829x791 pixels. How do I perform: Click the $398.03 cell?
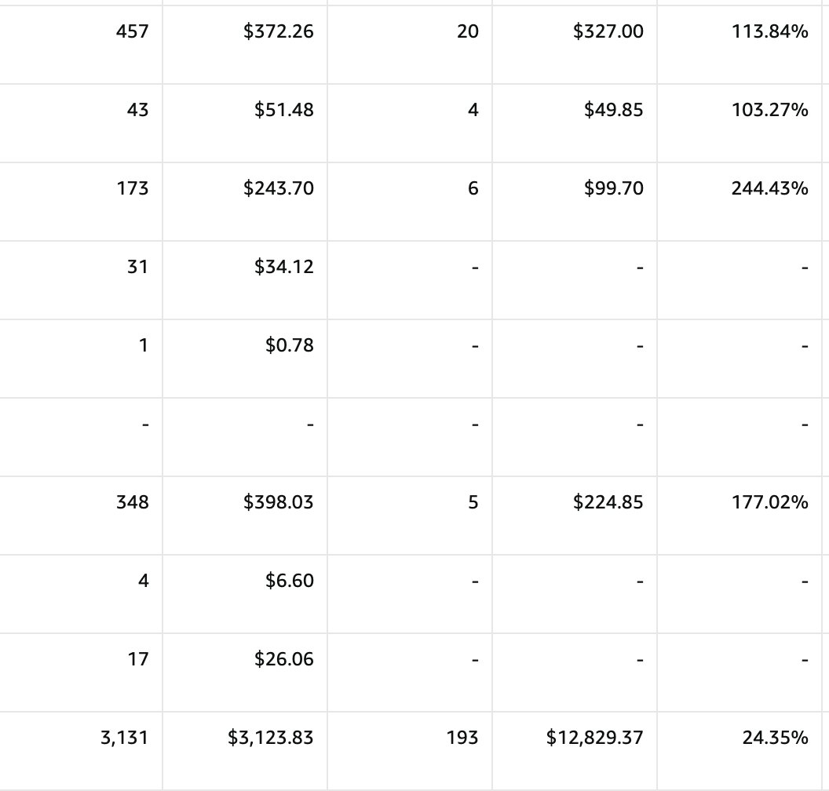[x=245, y=516]
